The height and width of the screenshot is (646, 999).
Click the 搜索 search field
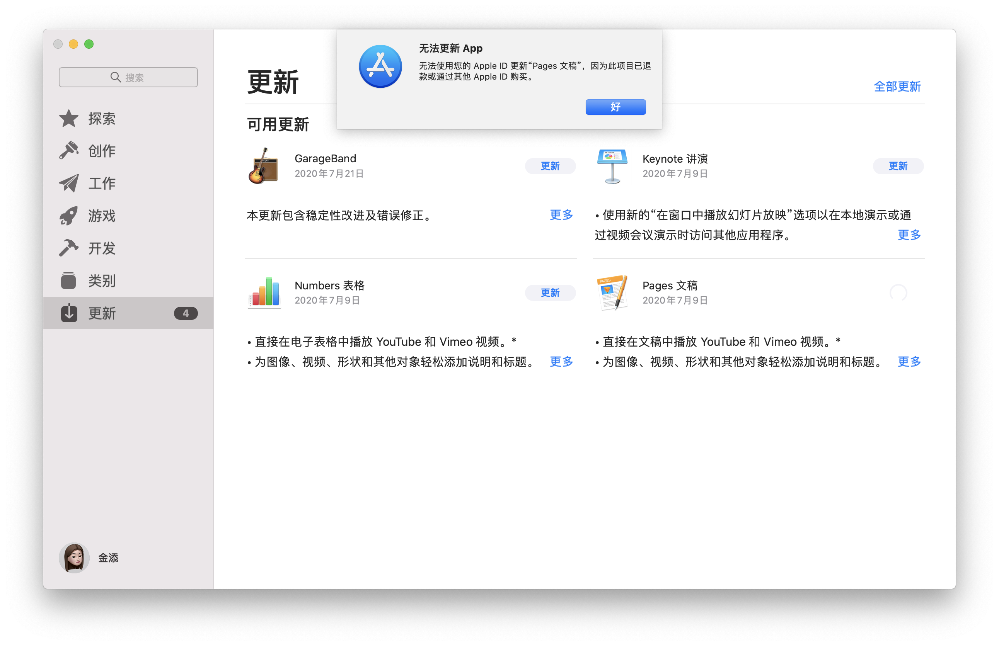(128, 77)
